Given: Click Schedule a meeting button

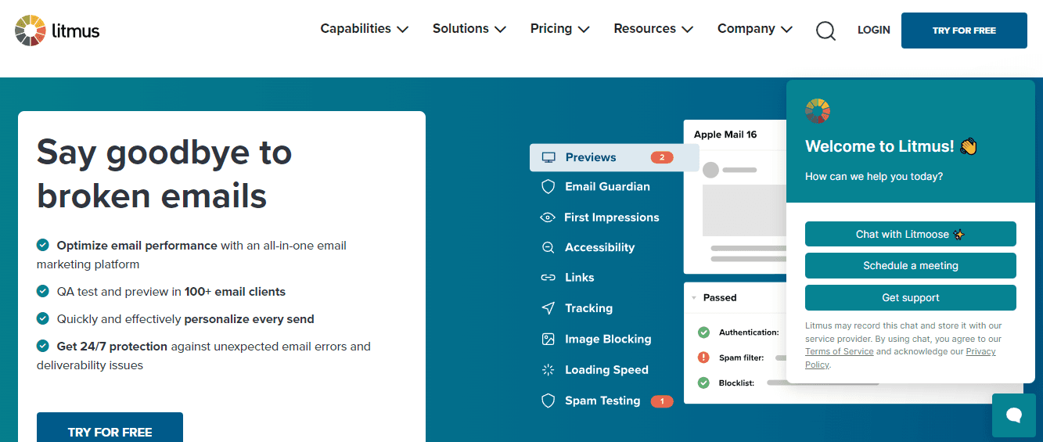Looking at the screenshot, I should 911,265.
